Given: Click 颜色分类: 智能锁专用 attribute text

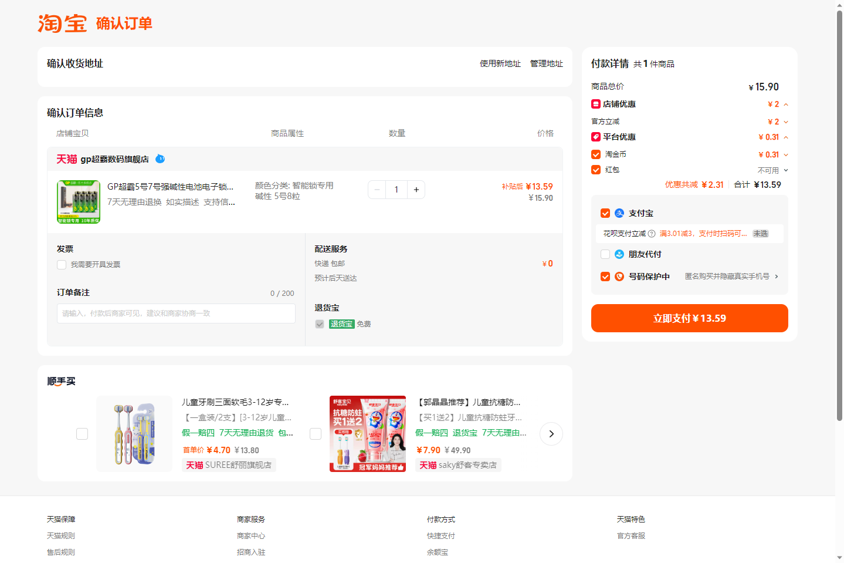Looking at the screenshot, I should (294, 186).
